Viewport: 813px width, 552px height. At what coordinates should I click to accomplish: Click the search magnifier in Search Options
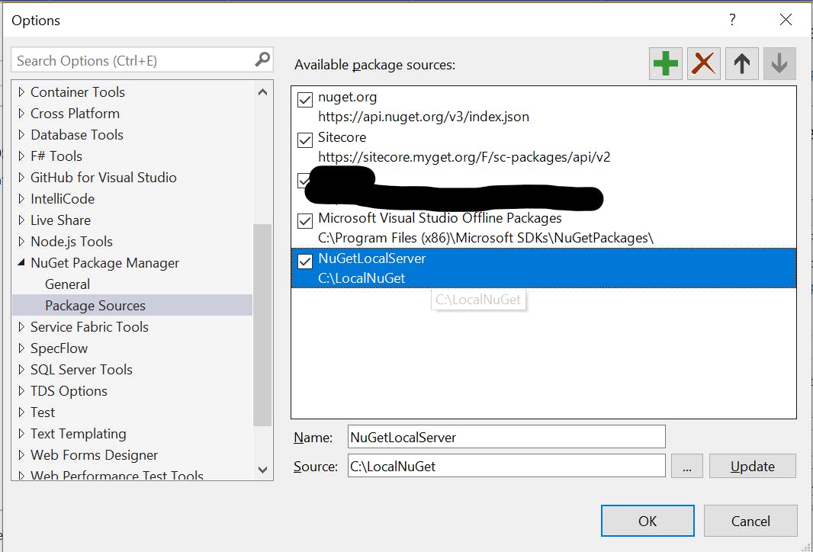tap(263, 59)
